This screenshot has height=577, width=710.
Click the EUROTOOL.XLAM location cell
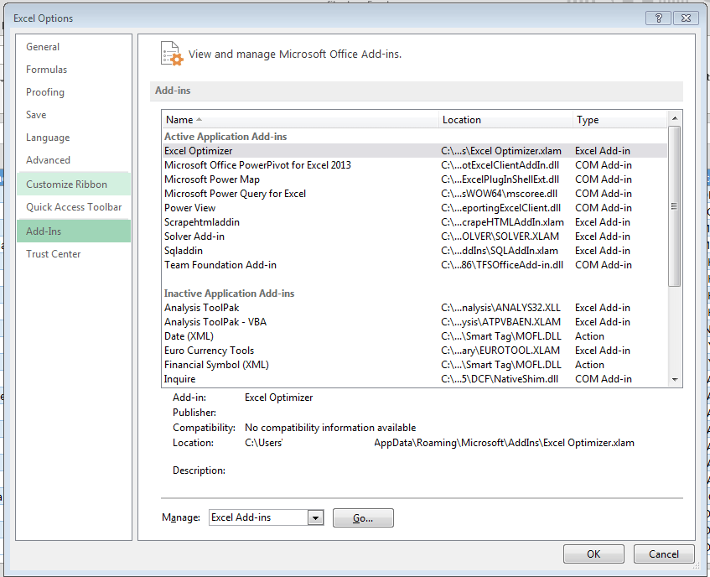500,351
